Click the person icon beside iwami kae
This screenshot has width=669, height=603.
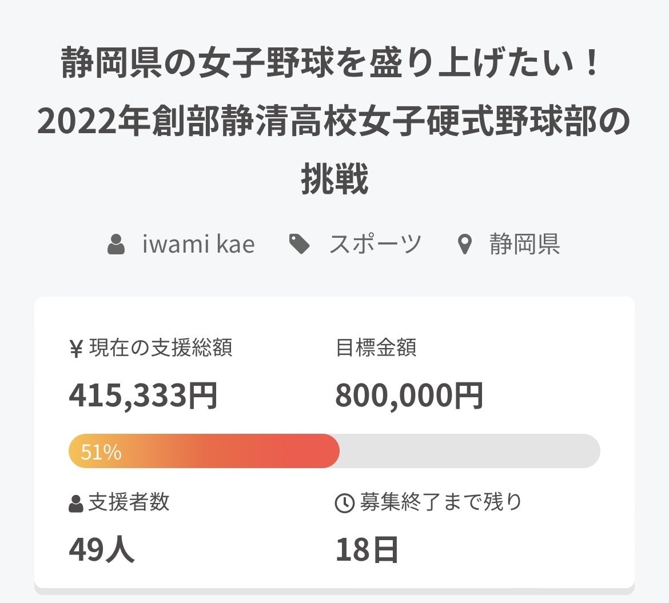click(x=116, y=245)
